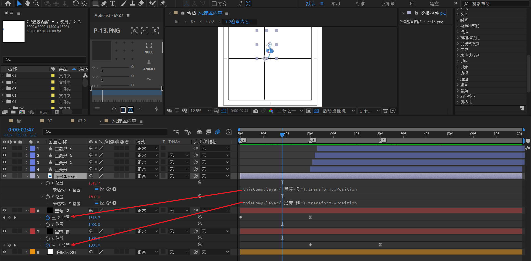The width and height of the screenshot is (531, 261).
Task: Click the ANIMO button in Motion-3 panel
Action: pyautogui.click(x=149, y=65)
